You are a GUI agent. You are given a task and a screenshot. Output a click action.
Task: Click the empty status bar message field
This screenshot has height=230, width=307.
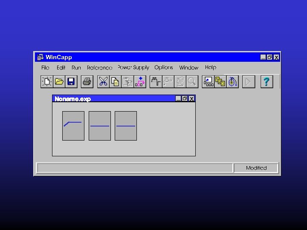pyautogui.click(x=135, y=168)
